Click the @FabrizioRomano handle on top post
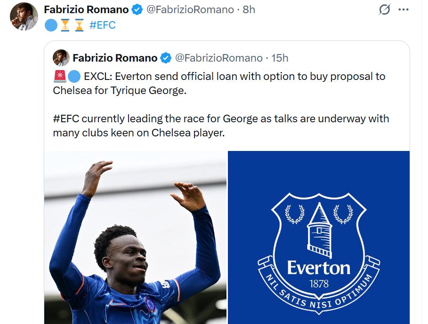Viewport: 428px width, 324px height. coord(190,9)
